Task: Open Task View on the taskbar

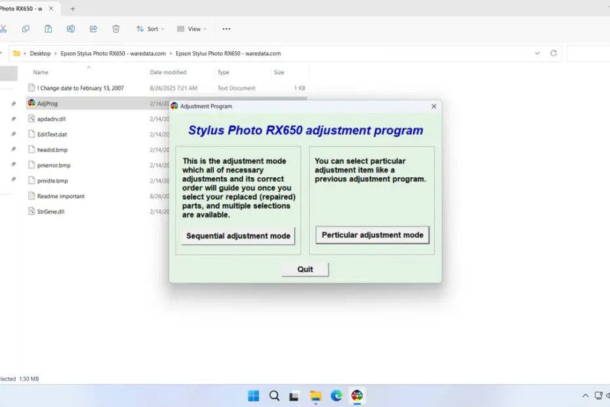Action: point(294,396)
